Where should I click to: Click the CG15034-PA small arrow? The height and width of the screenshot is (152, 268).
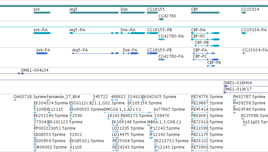(243, 53)
